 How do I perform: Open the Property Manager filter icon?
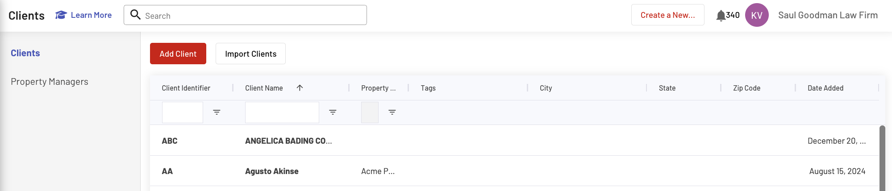pyautogui.click(x=392, y=112)
